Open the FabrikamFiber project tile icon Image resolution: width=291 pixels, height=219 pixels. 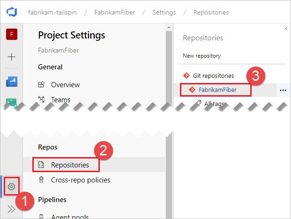coord(11,35)
